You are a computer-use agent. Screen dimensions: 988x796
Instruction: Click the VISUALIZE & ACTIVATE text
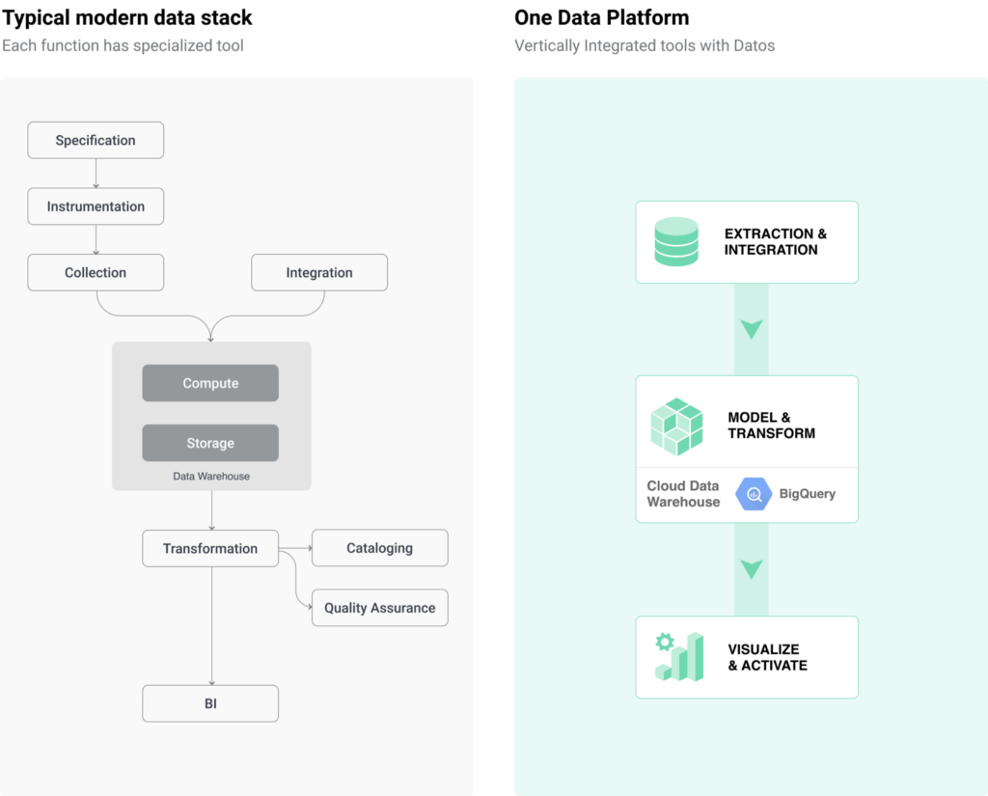click(767, 657)
